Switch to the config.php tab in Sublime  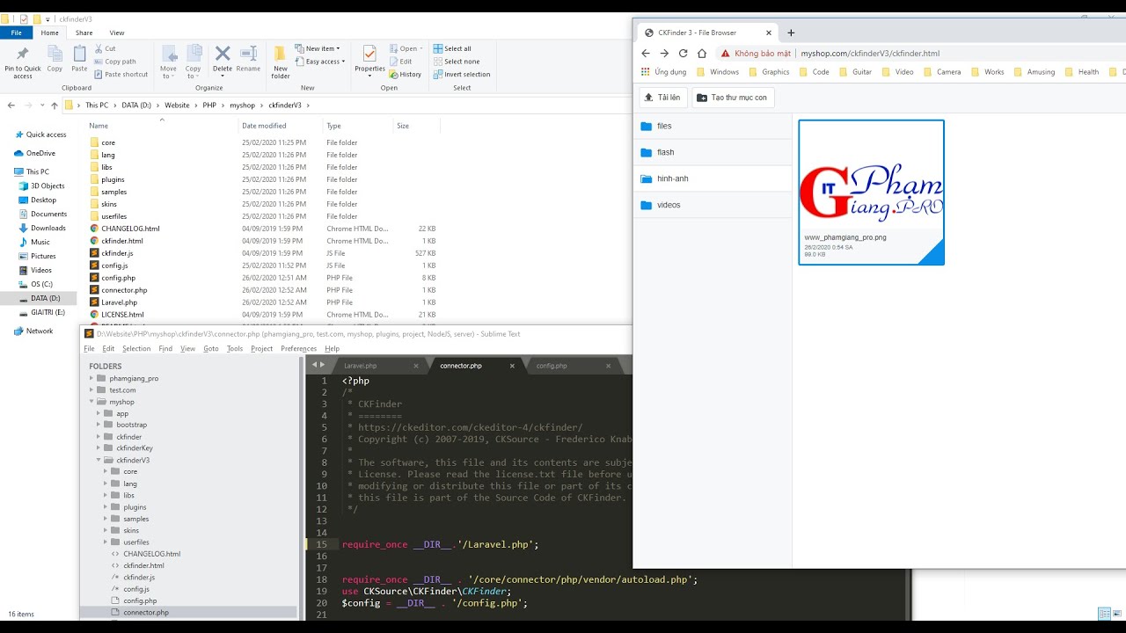[x=552, y=365]
